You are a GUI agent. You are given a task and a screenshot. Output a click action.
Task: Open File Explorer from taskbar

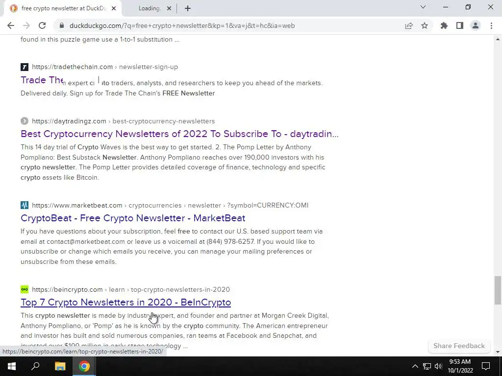coord(60,366)
